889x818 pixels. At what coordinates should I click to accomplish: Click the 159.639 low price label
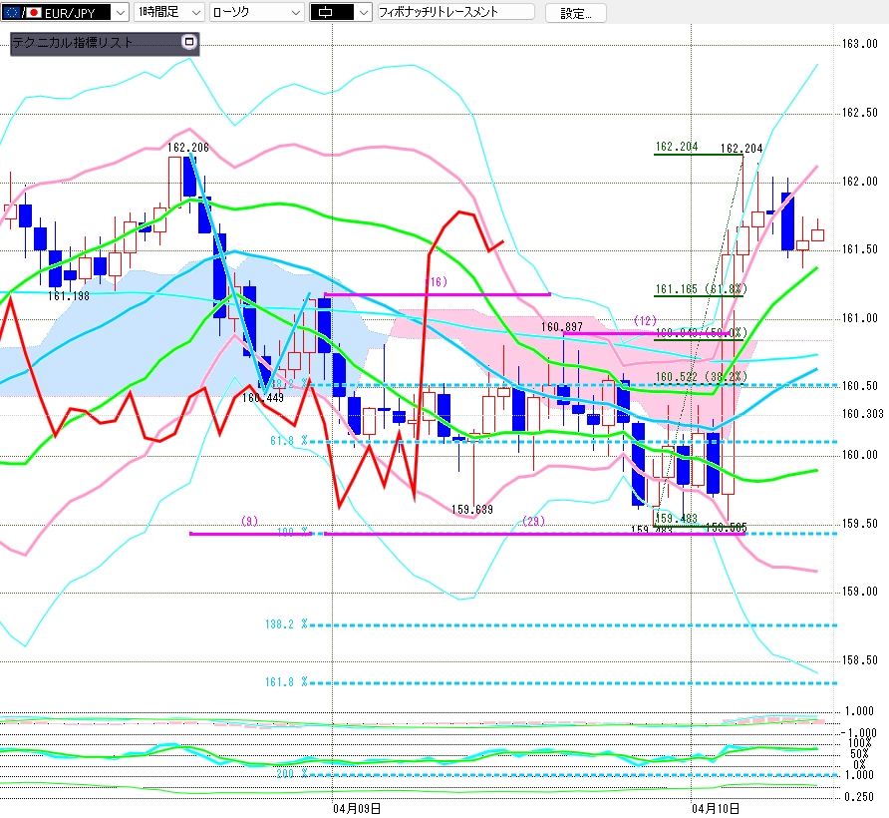472,510
